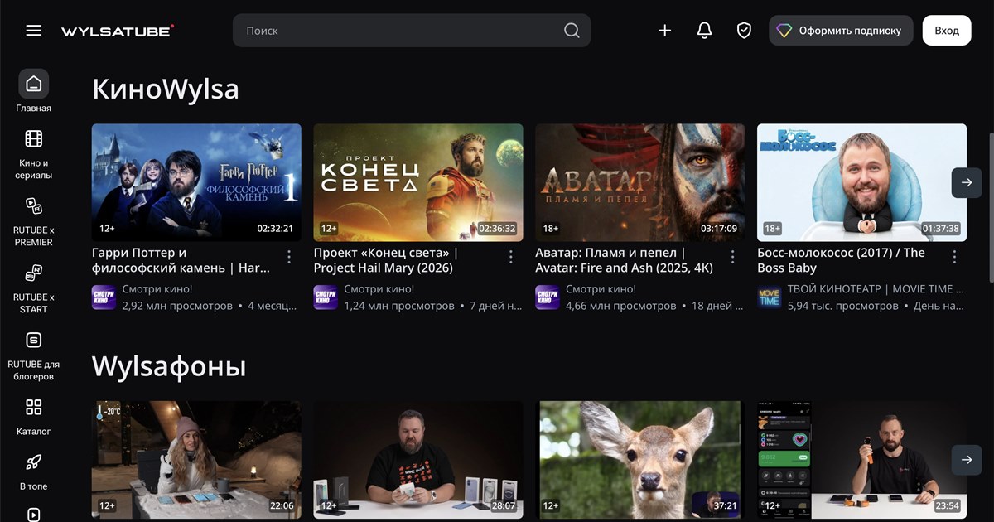Image resolution: width=994 pixels, height=522 pixels.
Task: Open options menu for Гарри Поттер video
Action: pos(289,257)
